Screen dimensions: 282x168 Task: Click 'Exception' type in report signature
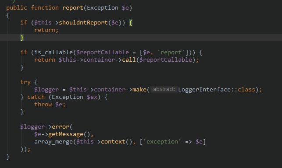click(x=103, y=8)
